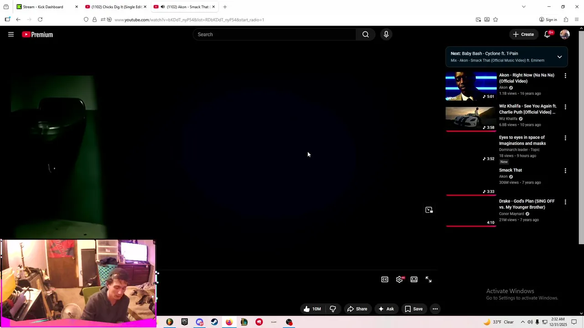
Task: Reload the current page
Action: [40, 20]
